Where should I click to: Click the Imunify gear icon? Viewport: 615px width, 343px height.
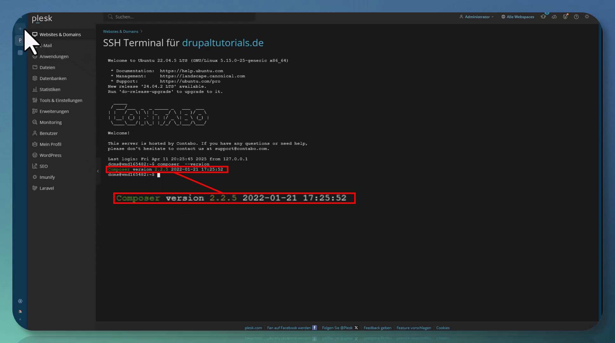[35, 177]
